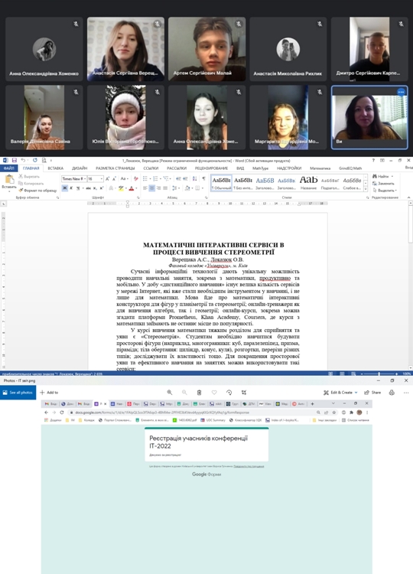
Task: Click the print icon in Photos
Action: 392,393
